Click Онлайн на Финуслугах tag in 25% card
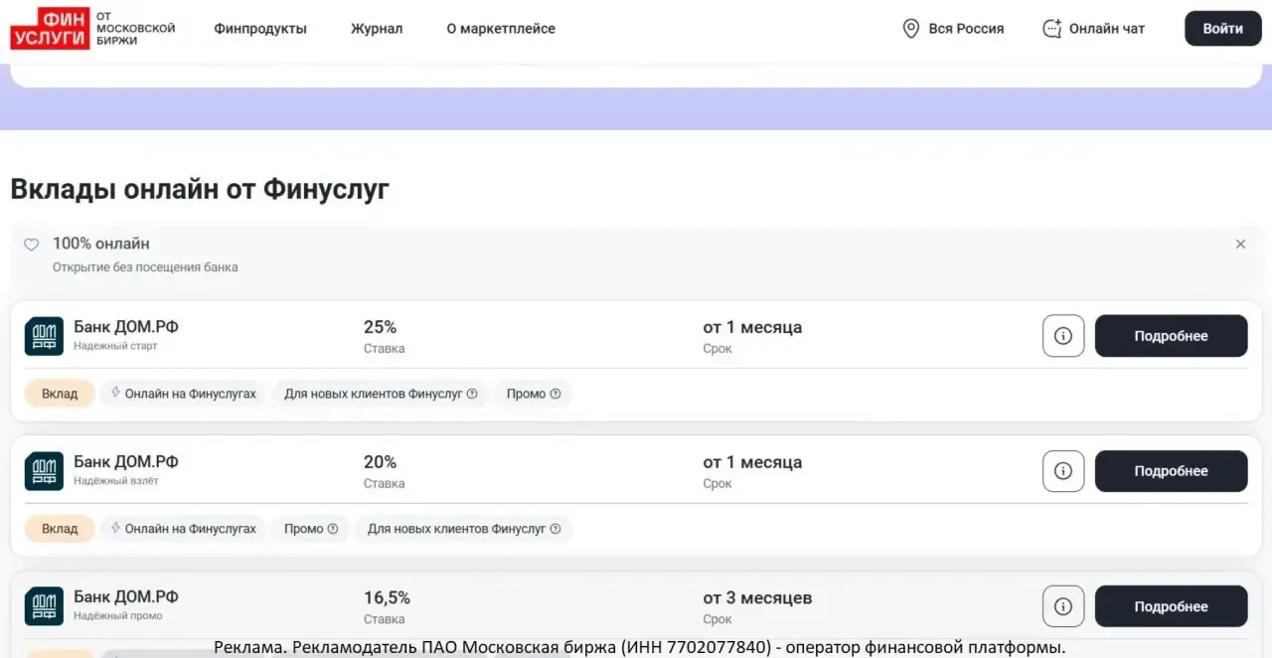This screenshot has height=658, width=1272. 184,394
